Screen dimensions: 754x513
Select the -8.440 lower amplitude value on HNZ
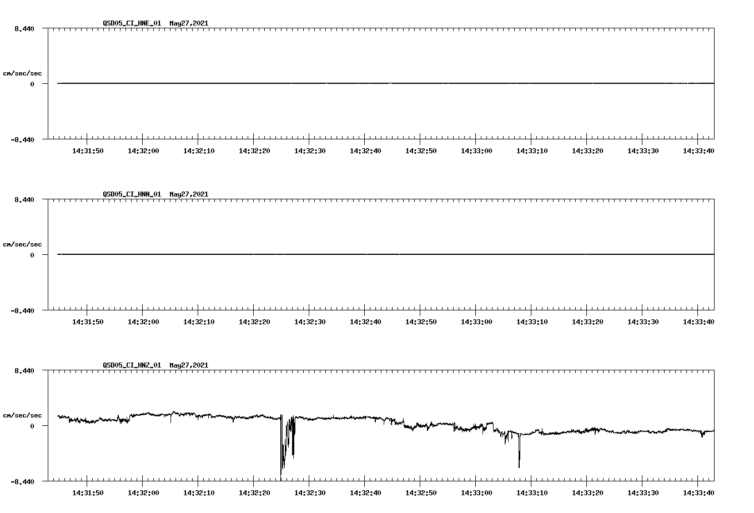click(x=24, y=482)
